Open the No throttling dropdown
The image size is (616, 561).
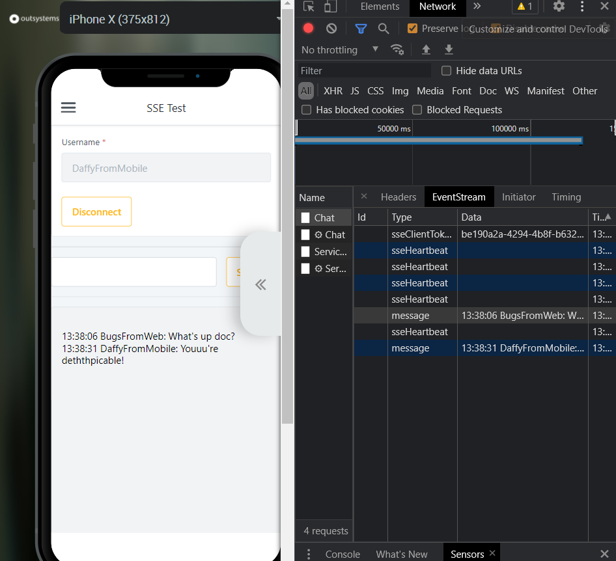pos(339,50)
